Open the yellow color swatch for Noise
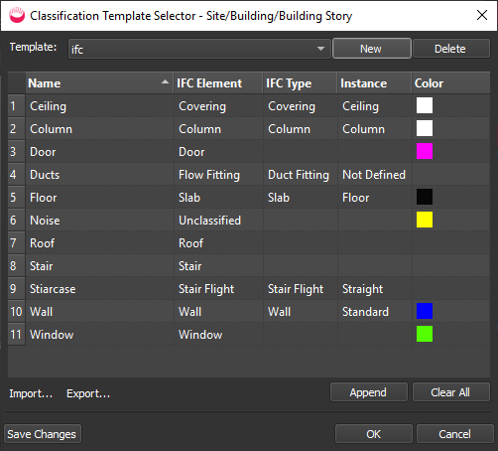 [425, 220]
